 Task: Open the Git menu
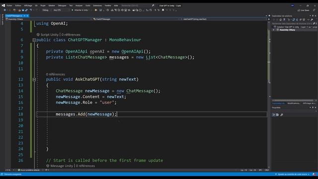click(36, 5)
